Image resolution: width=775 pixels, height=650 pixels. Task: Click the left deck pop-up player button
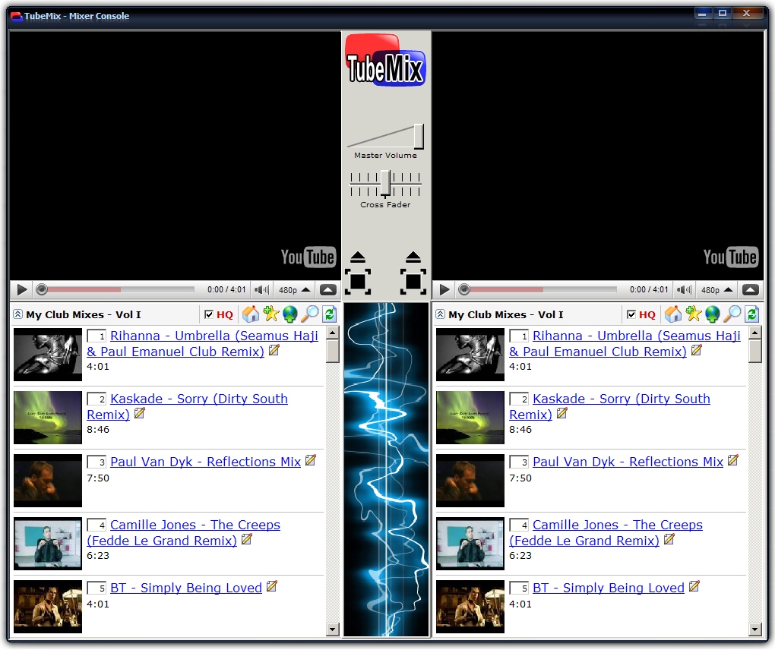point(328,290)
